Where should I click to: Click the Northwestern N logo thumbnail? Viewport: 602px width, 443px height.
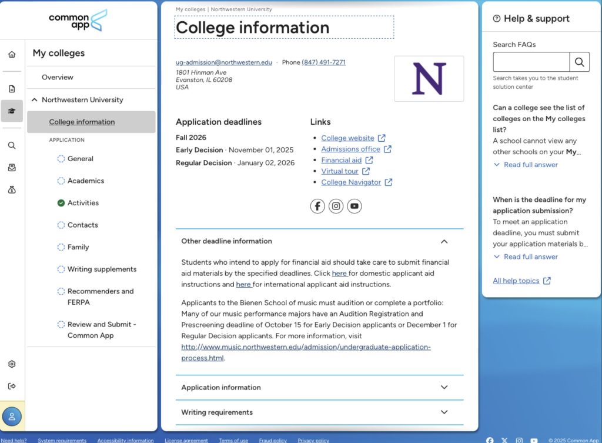pyautogui.click(x=429, y=79)
